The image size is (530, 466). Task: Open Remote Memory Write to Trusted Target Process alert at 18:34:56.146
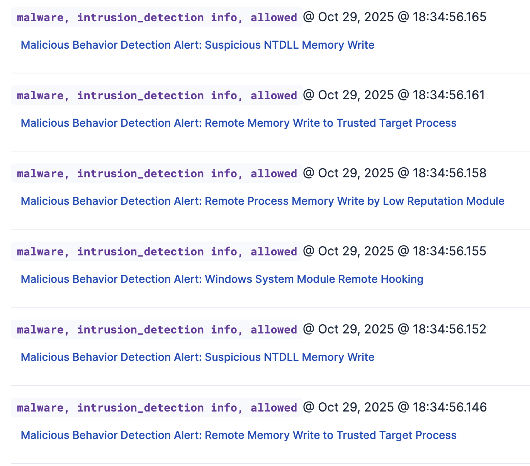pos(238,435)
